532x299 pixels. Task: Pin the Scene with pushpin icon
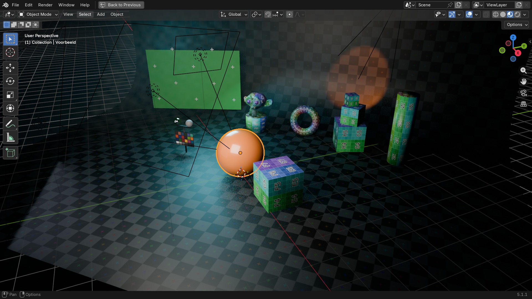pyautogui.click(x=450, y=5)
